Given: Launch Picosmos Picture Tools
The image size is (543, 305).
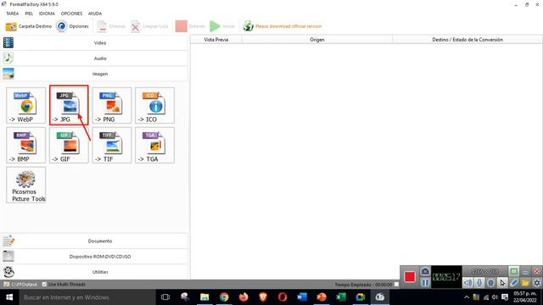Looking at the screenshot, I should click(x=26, y=185).
